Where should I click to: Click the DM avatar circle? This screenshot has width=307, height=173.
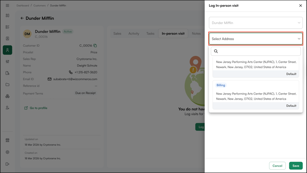tap(27, 34)
